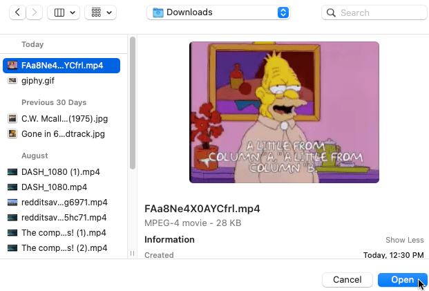Open the selected file
The height and width of the screenshot is (291, 429).
[x=403, y=279]
